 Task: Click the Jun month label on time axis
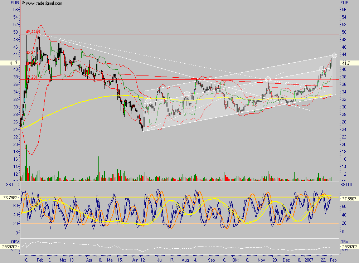coord(135,260)
